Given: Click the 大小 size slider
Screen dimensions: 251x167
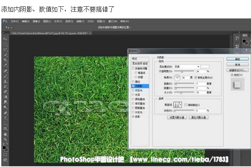Looking at the screenshot, I should click(184, 92).
